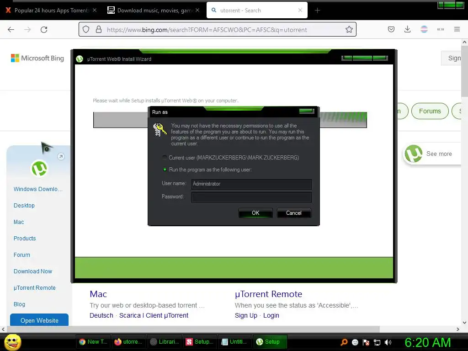Open the Mac sidebar link
The image size is (468, 351).
18,222
